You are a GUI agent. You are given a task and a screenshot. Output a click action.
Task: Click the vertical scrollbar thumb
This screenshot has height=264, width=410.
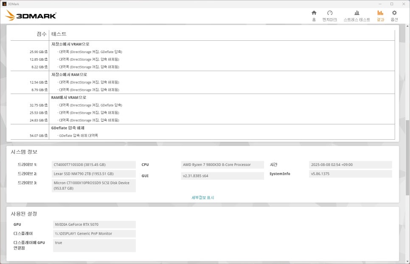(x=407, y=157)
